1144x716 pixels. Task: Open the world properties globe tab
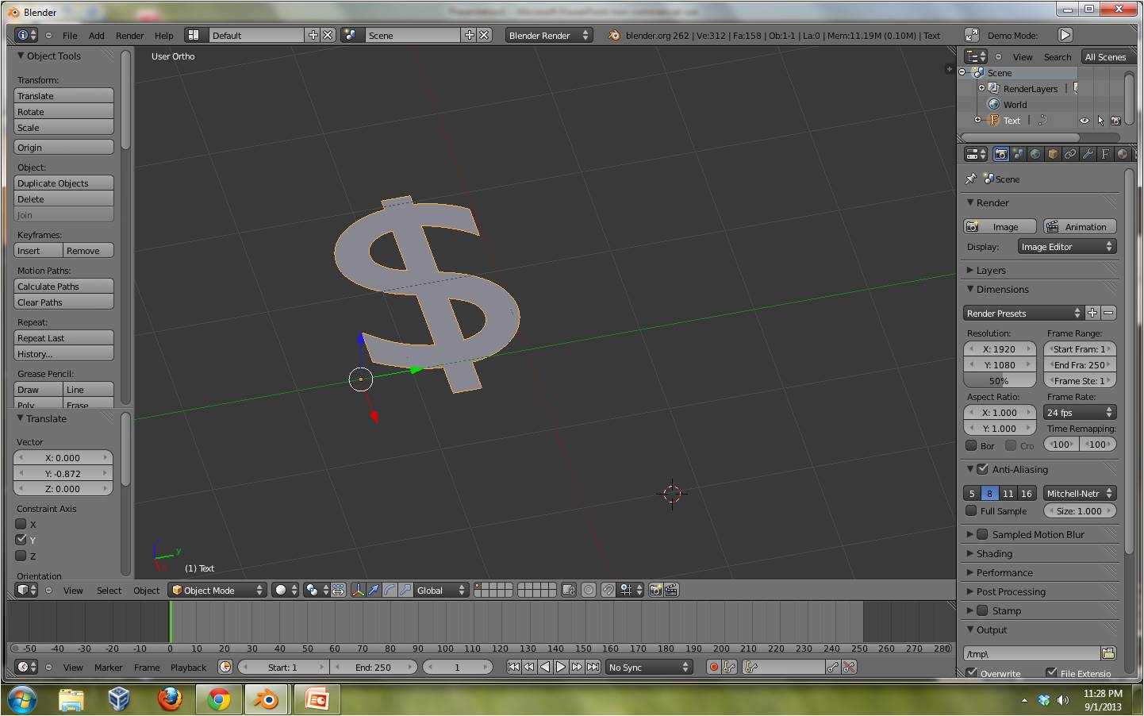[x=1035, y=154]
